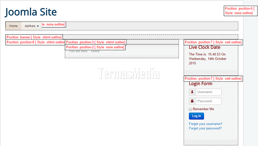This screenshot has width=258, height=146.
Task: Click the Log in button
Action: pyautogui.click(x=196, y=116)
